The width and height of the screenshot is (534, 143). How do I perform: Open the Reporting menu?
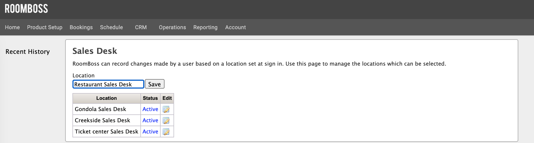click(205, 27)
